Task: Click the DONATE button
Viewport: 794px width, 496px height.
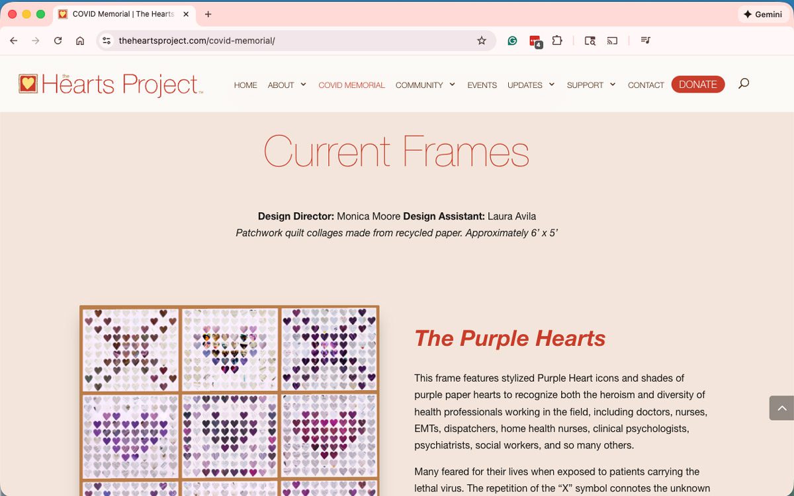Action: pos(697,84)
